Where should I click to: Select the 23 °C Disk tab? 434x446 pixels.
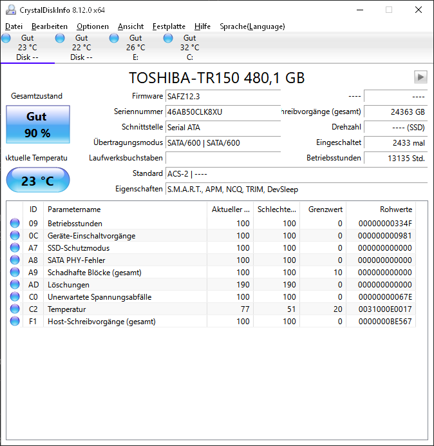click(28, 48)
